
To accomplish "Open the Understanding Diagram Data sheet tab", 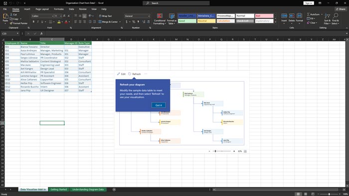I will [x=88, y=190].
